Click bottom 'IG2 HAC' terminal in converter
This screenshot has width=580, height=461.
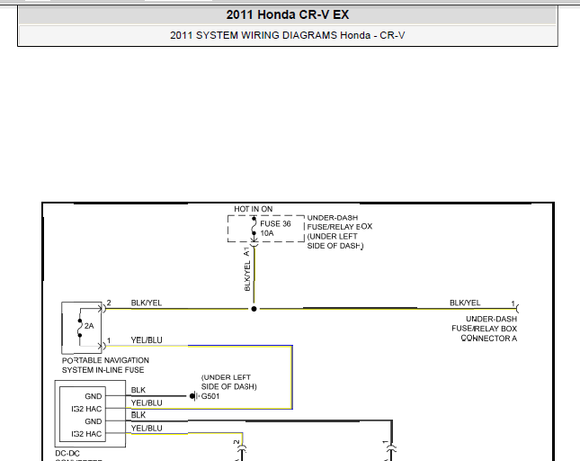point(86,434)
